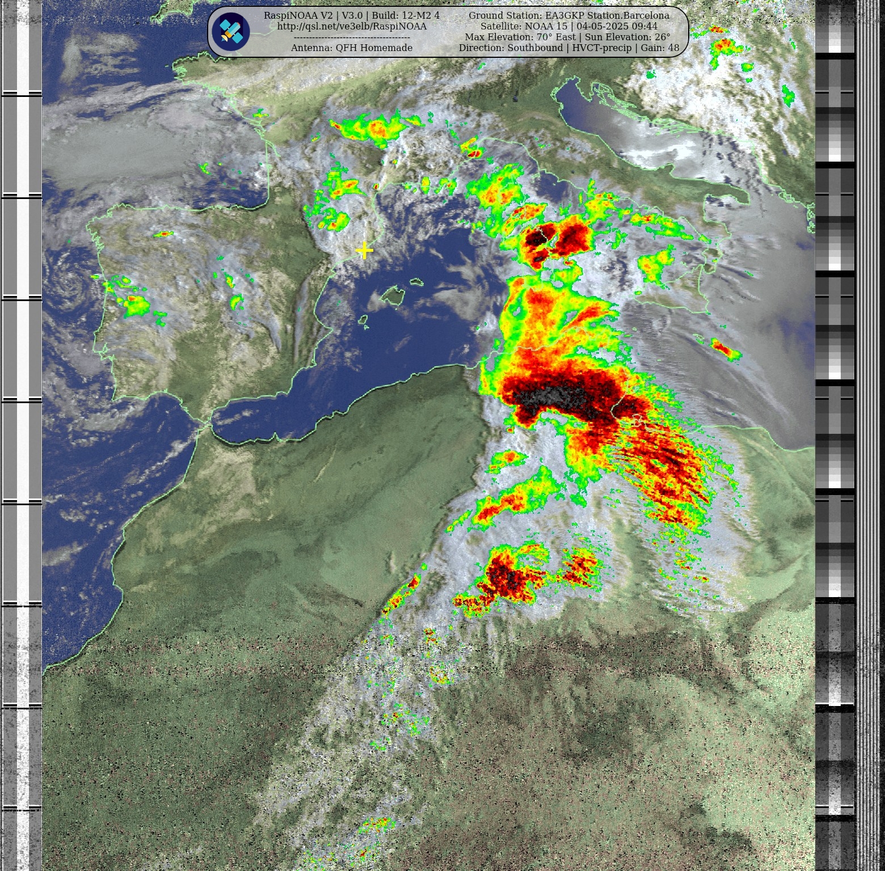
Task: Open the http://qsl.net/ve3elb/RaspiNOAA link text
Action: (x=352, y=26)
